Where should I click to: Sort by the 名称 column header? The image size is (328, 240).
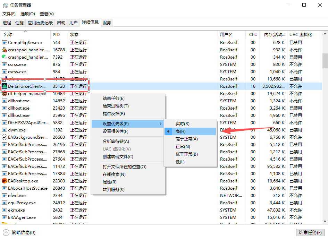click(8, 35)
